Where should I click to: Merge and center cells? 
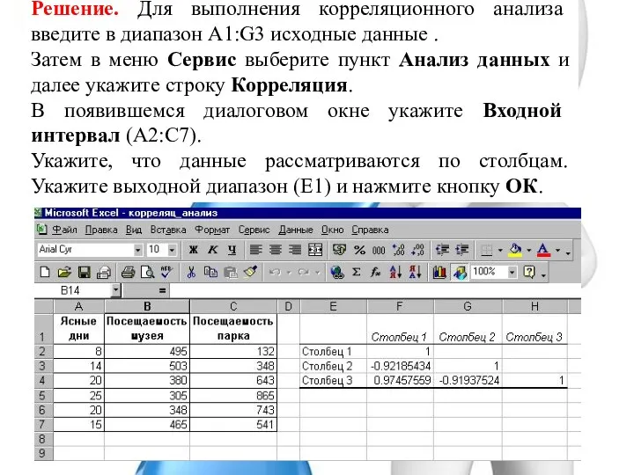pyautogui.click(x=315, y=250)
